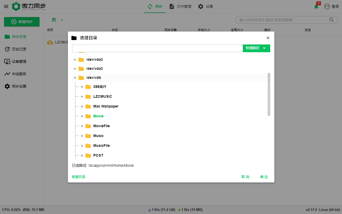The height and width of the screenshot is (214, 342).
Task: Switch to the 文件管理 tab
Action: coord(180,6)
